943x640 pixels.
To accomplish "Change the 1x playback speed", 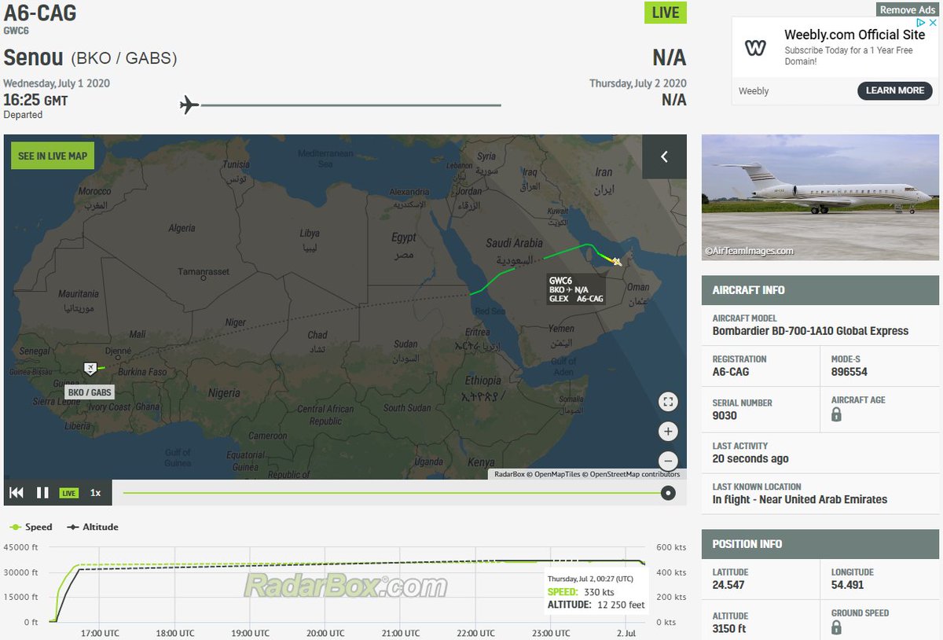I will point(96,493).
